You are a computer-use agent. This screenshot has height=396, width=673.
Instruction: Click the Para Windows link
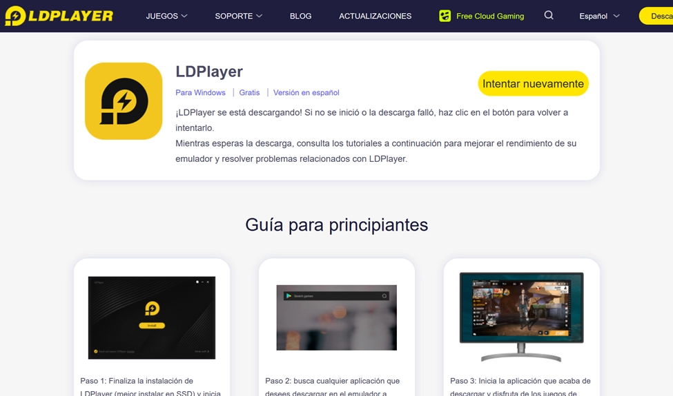pyautogui.click(x=200, y=92)
